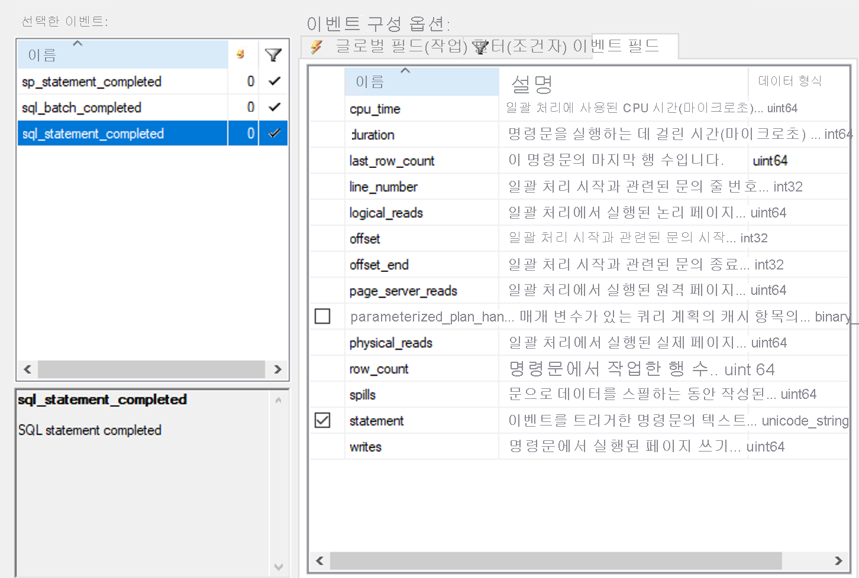
Task: Click the action count 0 for sp_statement_completed
Action: 251,82
